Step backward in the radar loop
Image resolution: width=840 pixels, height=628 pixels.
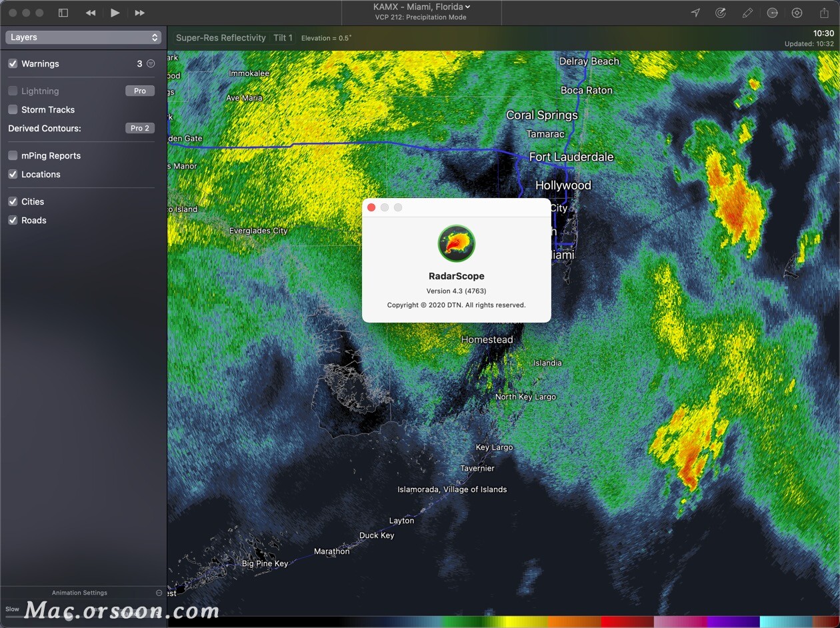click(90, 12)
